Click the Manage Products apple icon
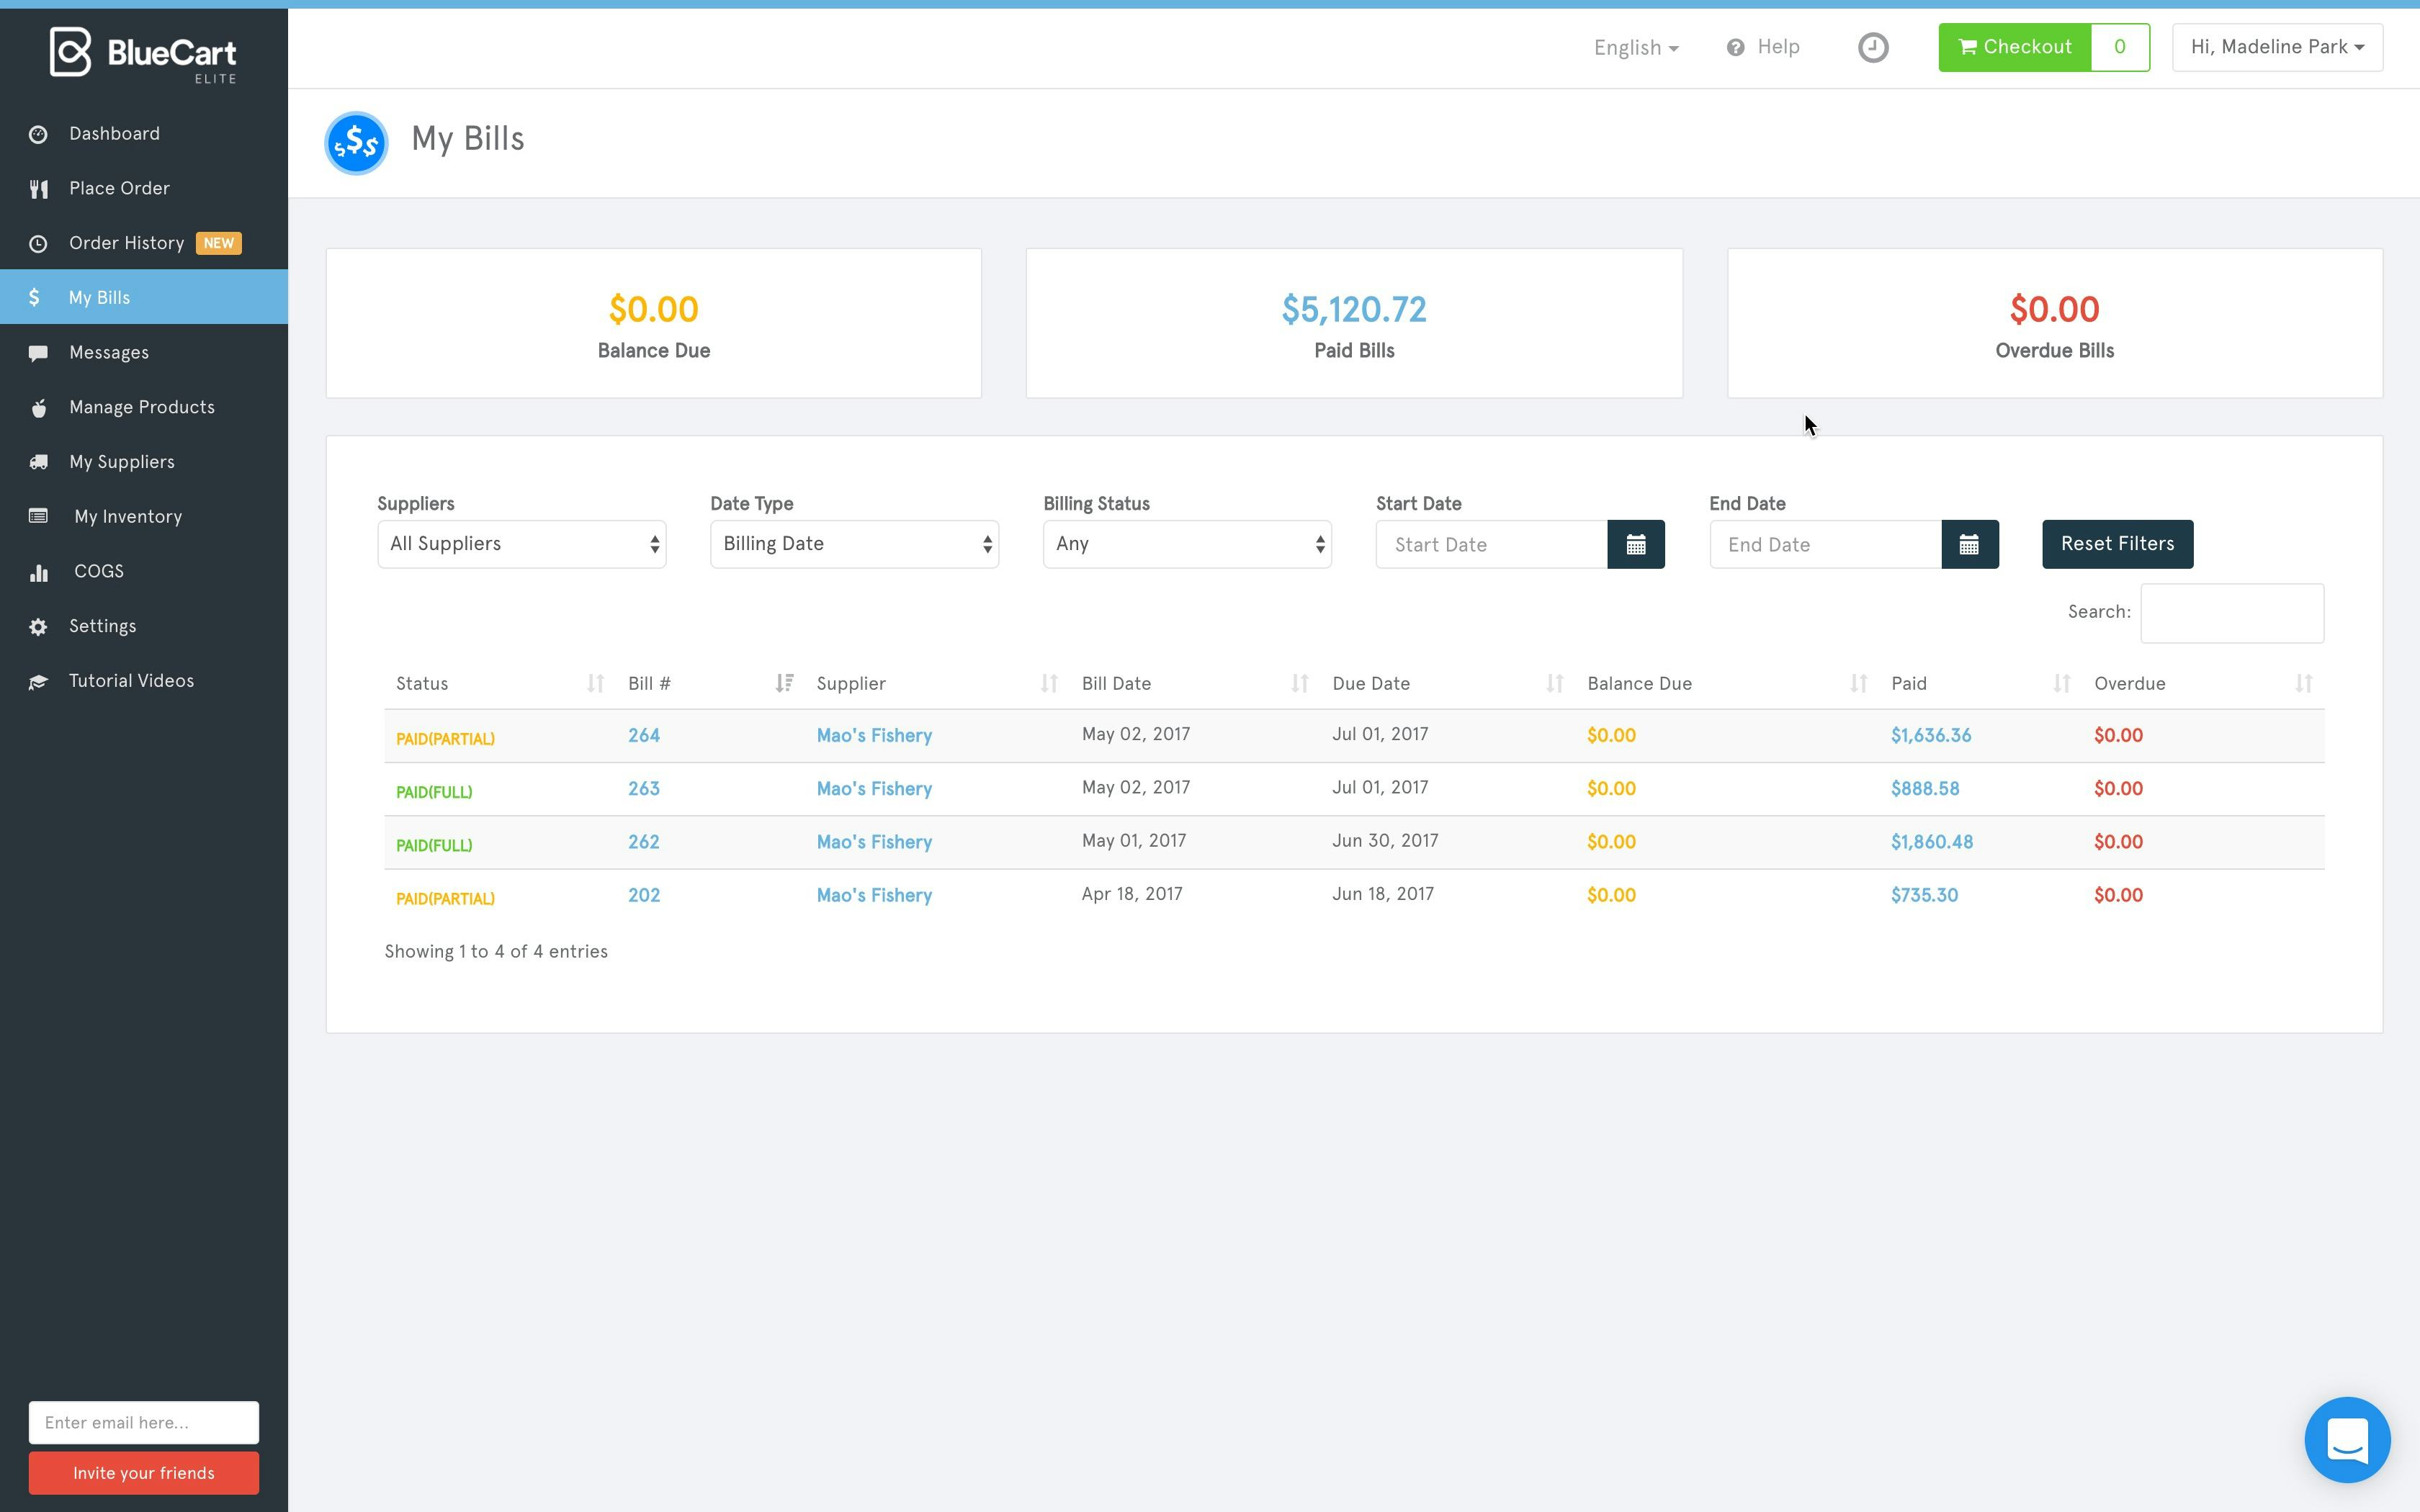This screenshot has width=2420, height=1512. [x=38, y=407]
